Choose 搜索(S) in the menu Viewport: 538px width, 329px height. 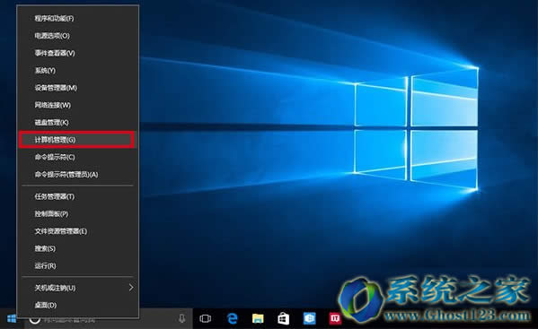tap(77, 248)
